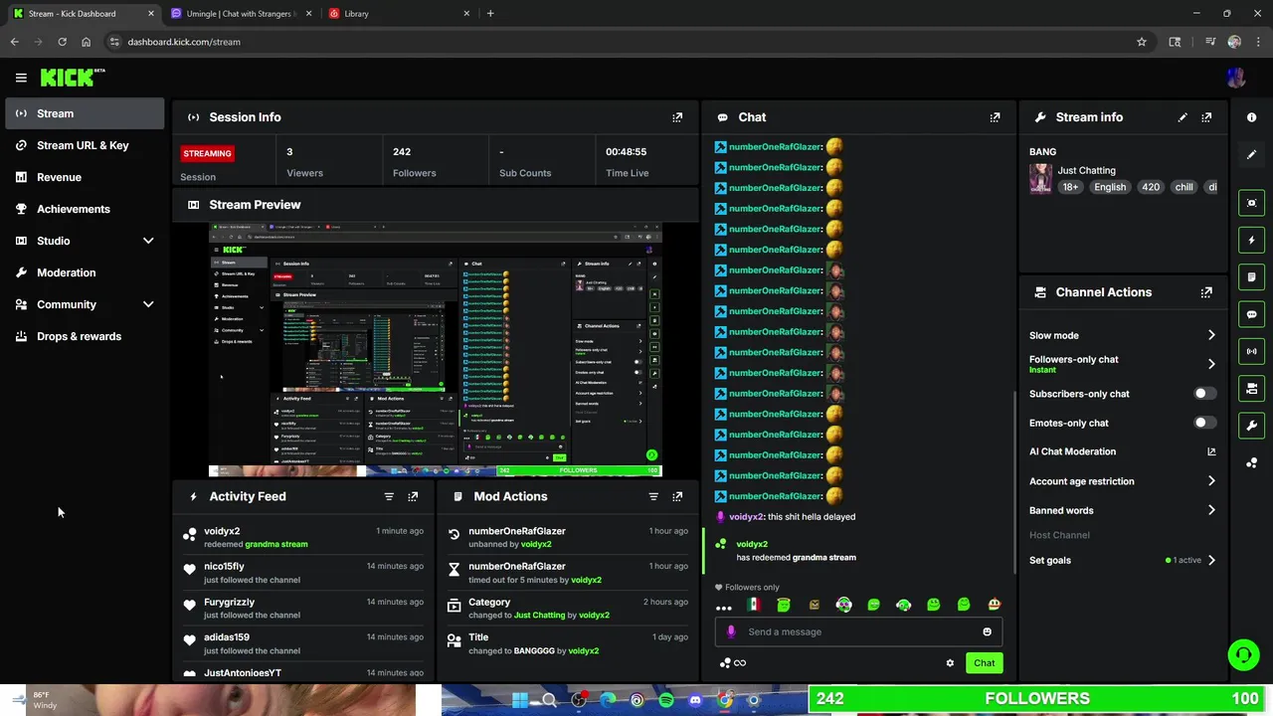Click the green headset support button
1273x716 pixels.
[x=1242, y=654]
